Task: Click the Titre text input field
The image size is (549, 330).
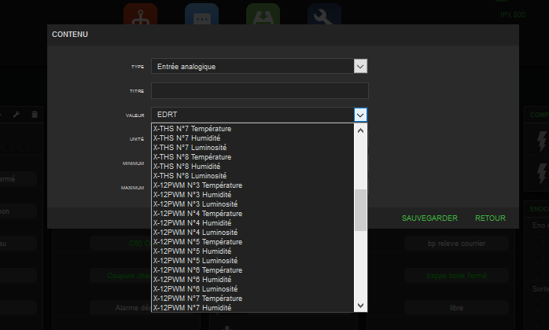Action: pyautogui.click(x=260, y=90)
